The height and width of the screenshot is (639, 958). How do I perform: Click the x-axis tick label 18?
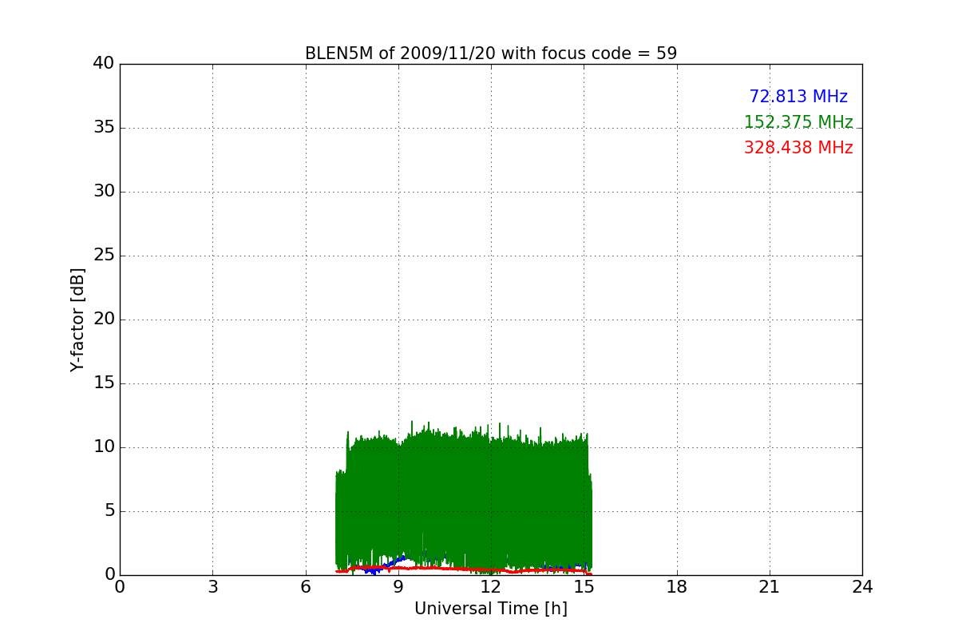click(x=677, y=587)
